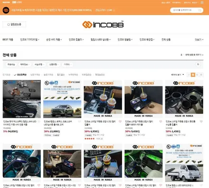The height and width of the screenshot is (188, 209).
Task: Expand the 인코브 확장컵 category menu
Action: [147, 39]
